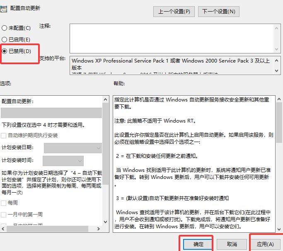Click the 确定 button
Image resolution: width=283 pixels, height=251 pixels.
198,244
